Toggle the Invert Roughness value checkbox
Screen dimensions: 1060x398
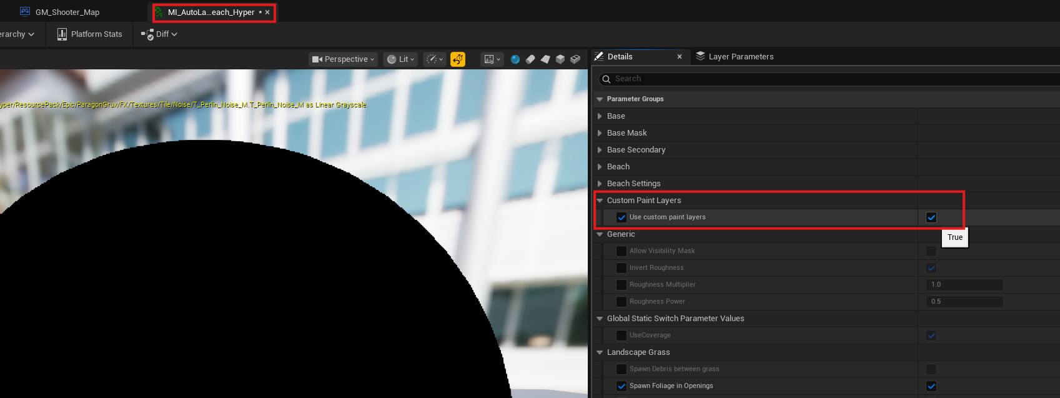(931, 268)
